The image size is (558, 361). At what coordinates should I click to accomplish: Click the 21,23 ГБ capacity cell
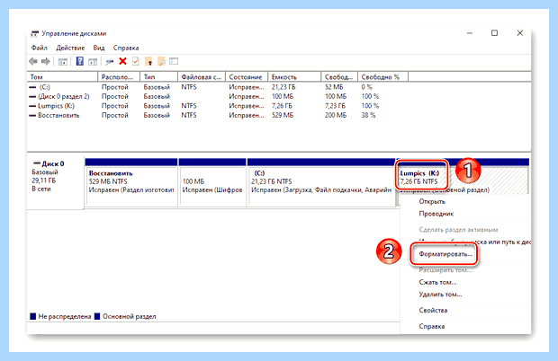click(x=283, y=87)
